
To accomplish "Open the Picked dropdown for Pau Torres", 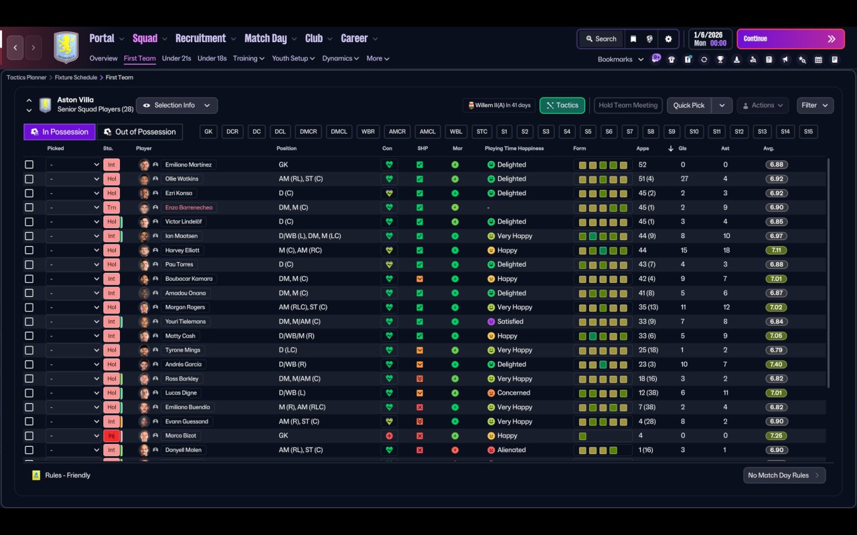I will point(74,265).
